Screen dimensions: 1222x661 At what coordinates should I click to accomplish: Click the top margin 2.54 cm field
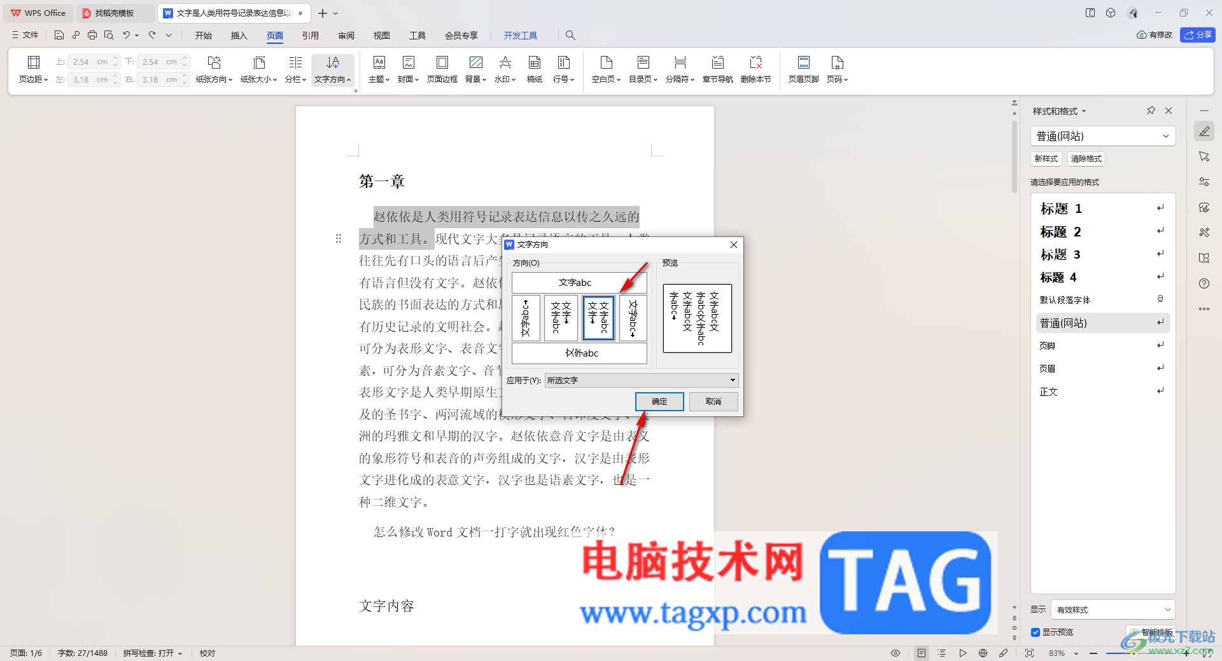pyautogui.click(x=94, y=62)
